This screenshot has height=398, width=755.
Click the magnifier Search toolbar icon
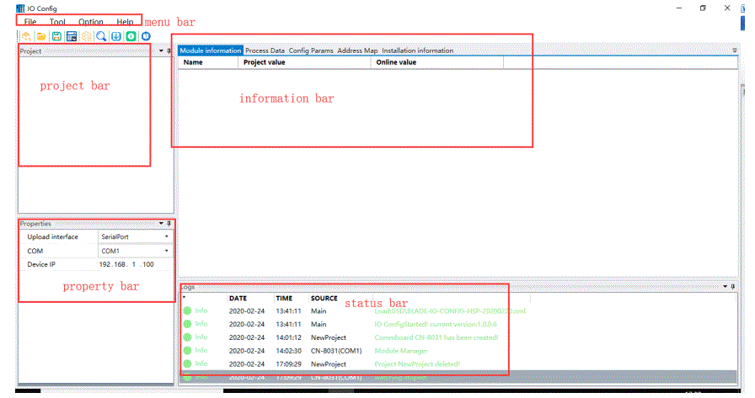tap(101, 36)
